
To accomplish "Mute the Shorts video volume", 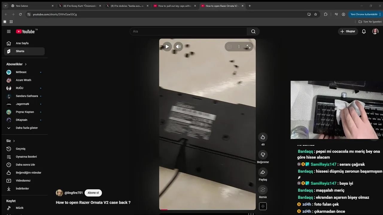I will pos(178,47).
